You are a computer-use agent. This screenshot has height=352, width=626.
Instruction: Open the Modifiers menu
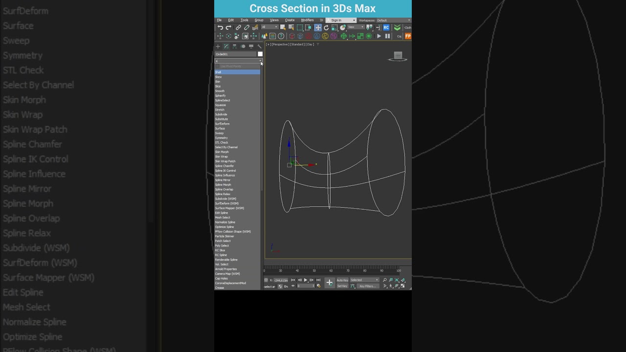pyautogui.click(x=307, y=20)
